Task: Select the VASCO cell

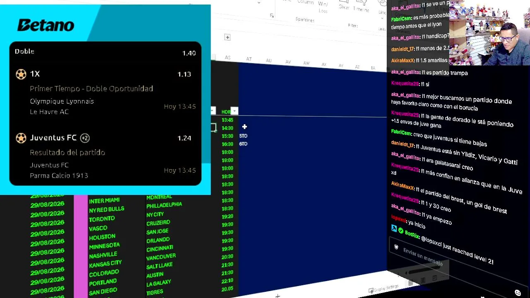Action: click(98, 228)
